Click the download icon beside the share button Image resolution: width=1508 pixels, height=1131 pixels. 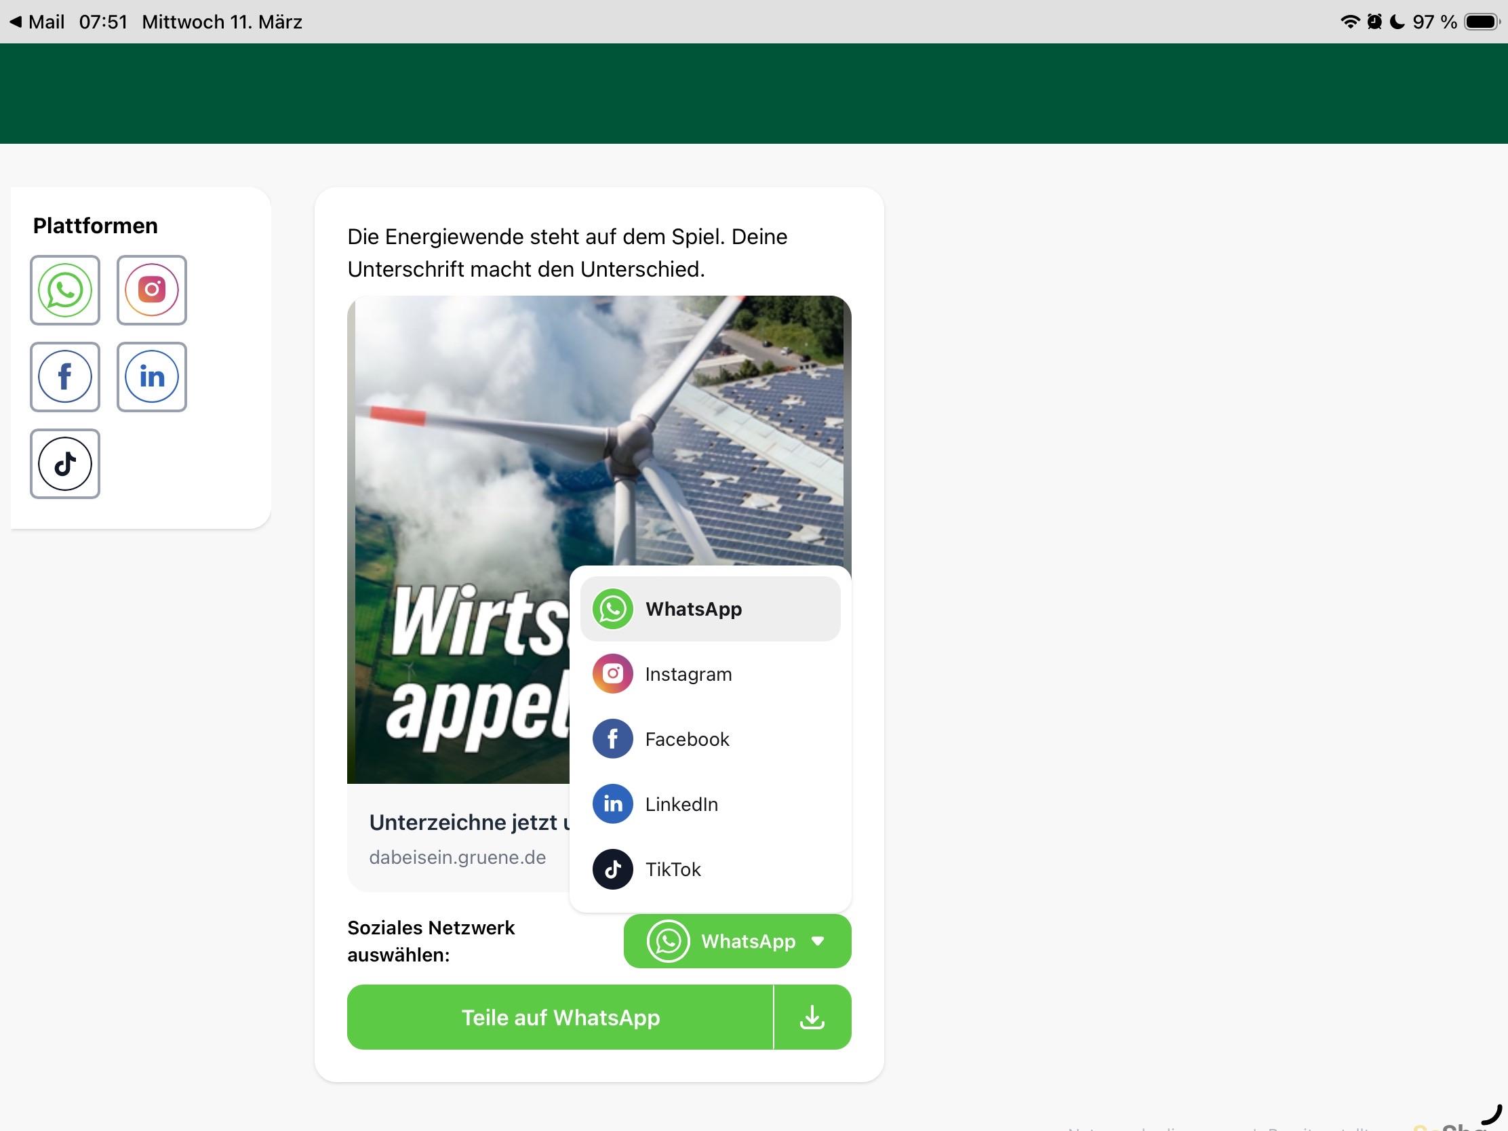[x=811, y=1016]
